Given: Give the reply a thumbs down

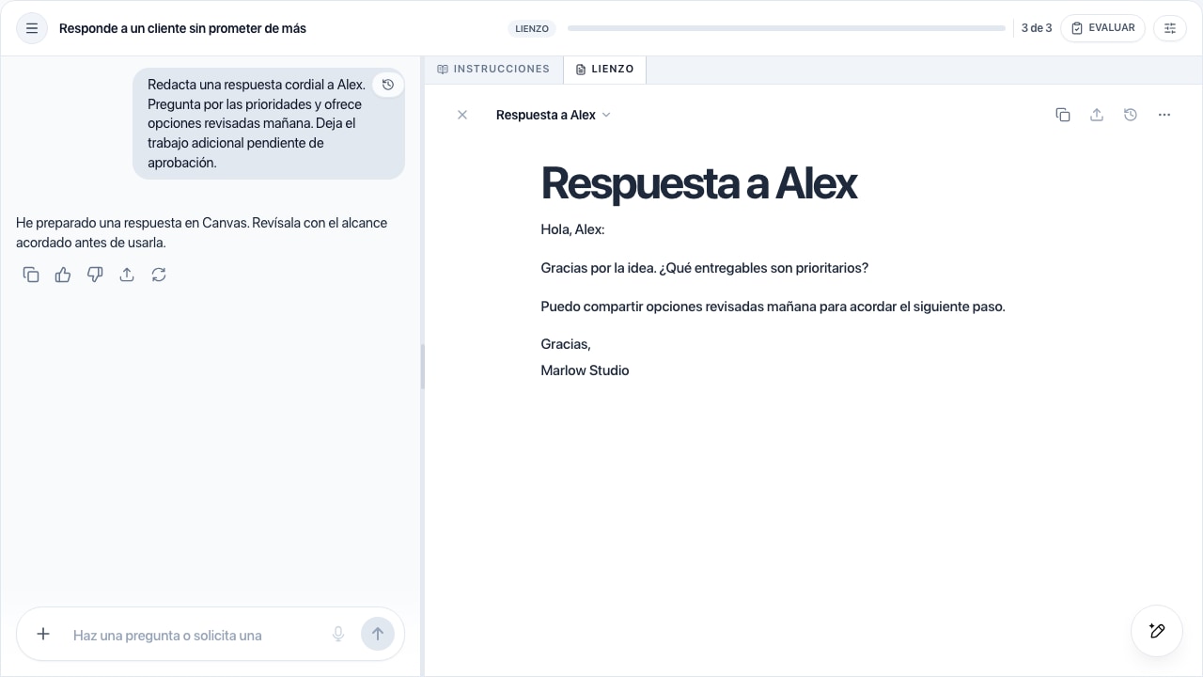Looking at the screenshot, I should 95,275.
